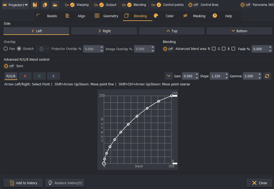Select the Stretch radio button
The height and width of the screenshot is (189, 274).
coord(19,49)
